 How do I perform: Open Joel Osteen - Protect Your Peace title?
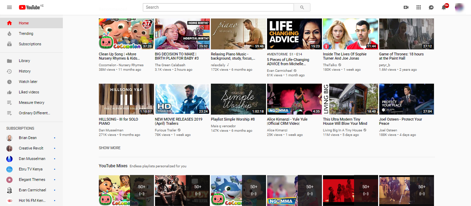[x=400, y=121]
